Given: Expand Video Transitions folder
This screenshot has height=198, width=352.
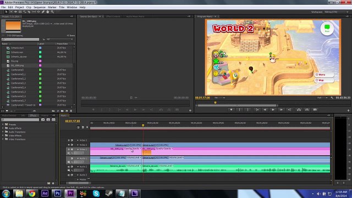Looking at the screenshot, I should [3, 139].
